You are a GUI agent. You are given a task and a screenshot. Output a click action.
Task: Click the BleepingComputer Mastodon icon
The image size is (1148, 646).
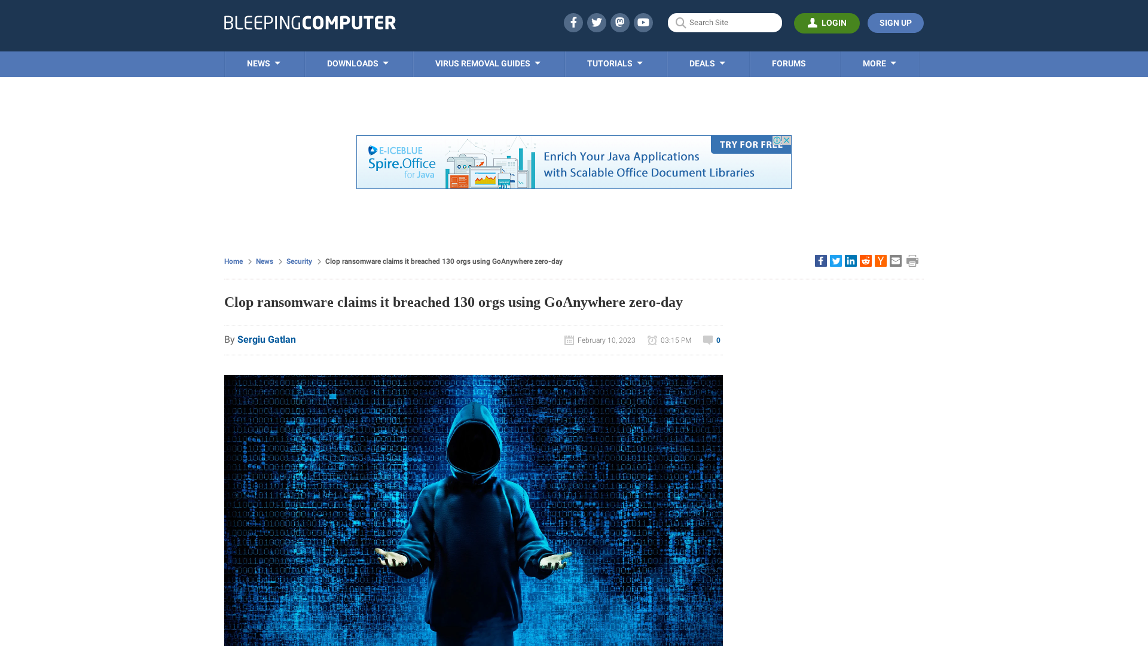619,22
